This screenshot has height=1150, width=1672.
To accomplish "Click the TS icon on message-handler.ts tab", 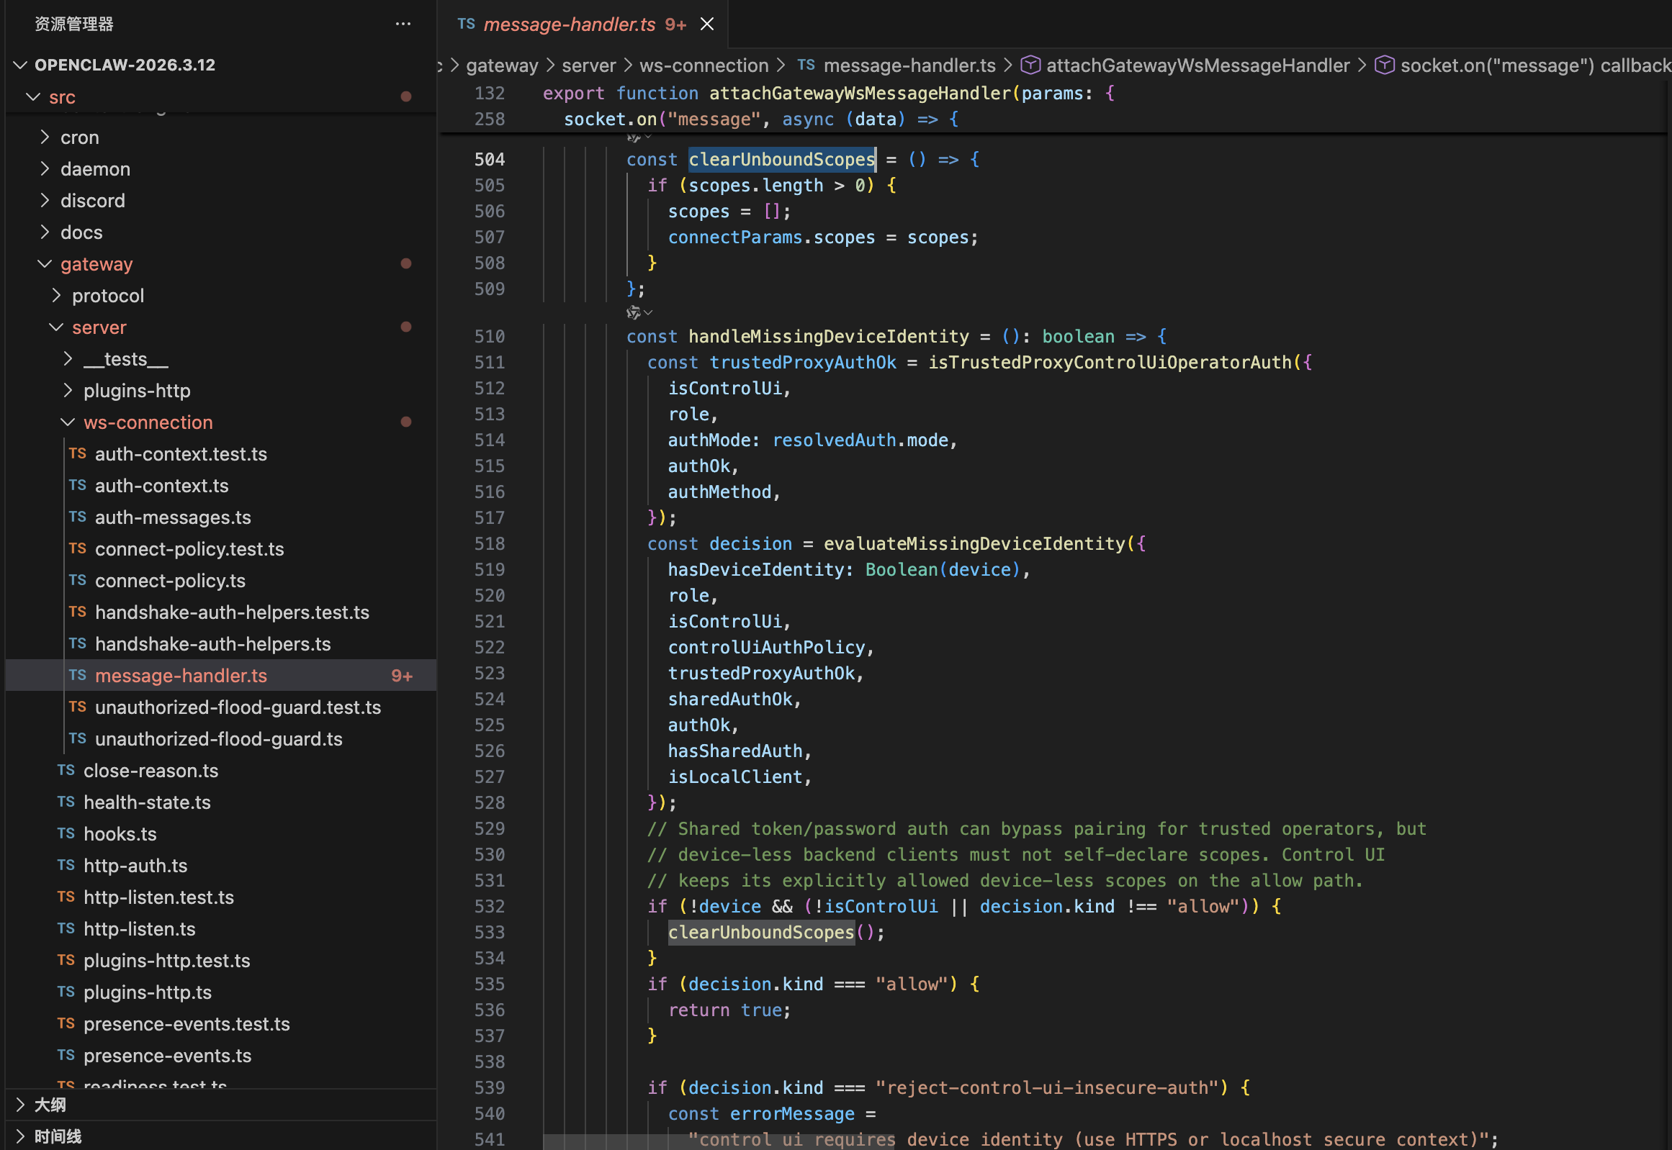I will pyautogui.click(x=466, y=24).
